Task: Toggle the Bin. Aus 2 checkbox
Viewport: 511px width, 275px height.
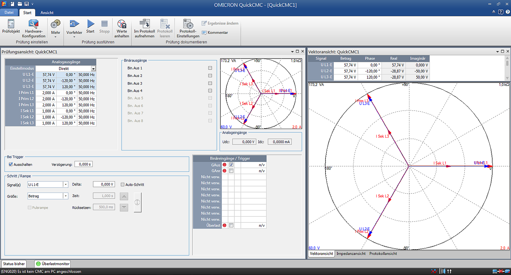Action: 210,76
